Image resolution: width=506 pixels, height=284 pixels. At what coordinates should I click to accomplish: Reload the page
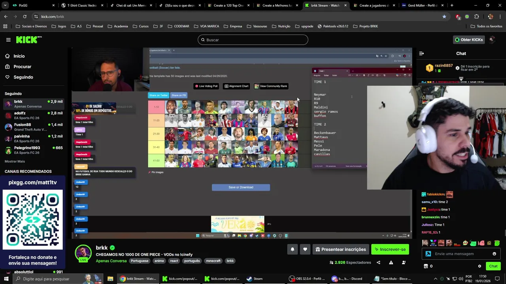(x=25, y=17)
